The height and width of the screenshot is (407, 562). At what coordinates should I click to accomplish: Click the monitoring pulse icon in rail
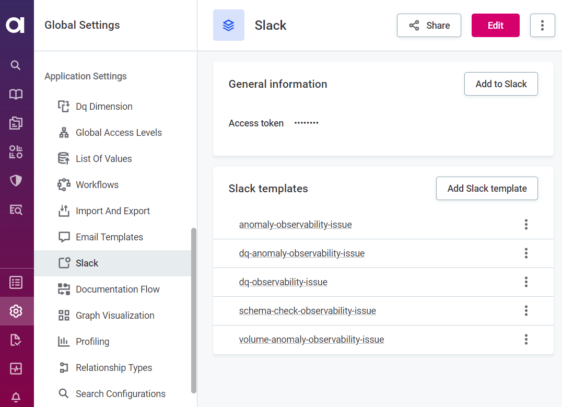16,369
